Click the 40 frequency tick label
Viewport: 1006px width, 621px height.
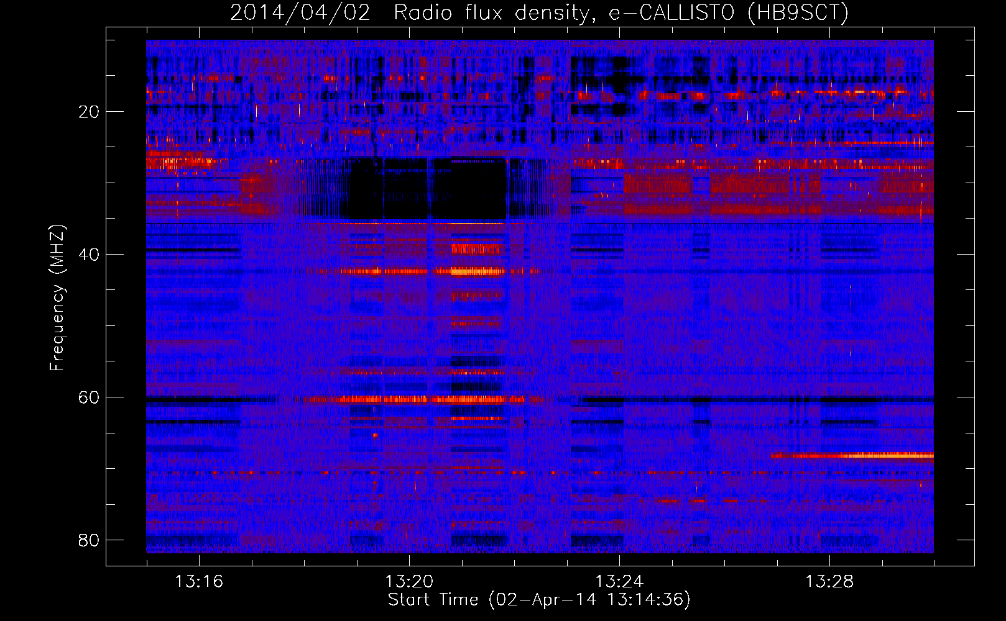click(89, 255)
